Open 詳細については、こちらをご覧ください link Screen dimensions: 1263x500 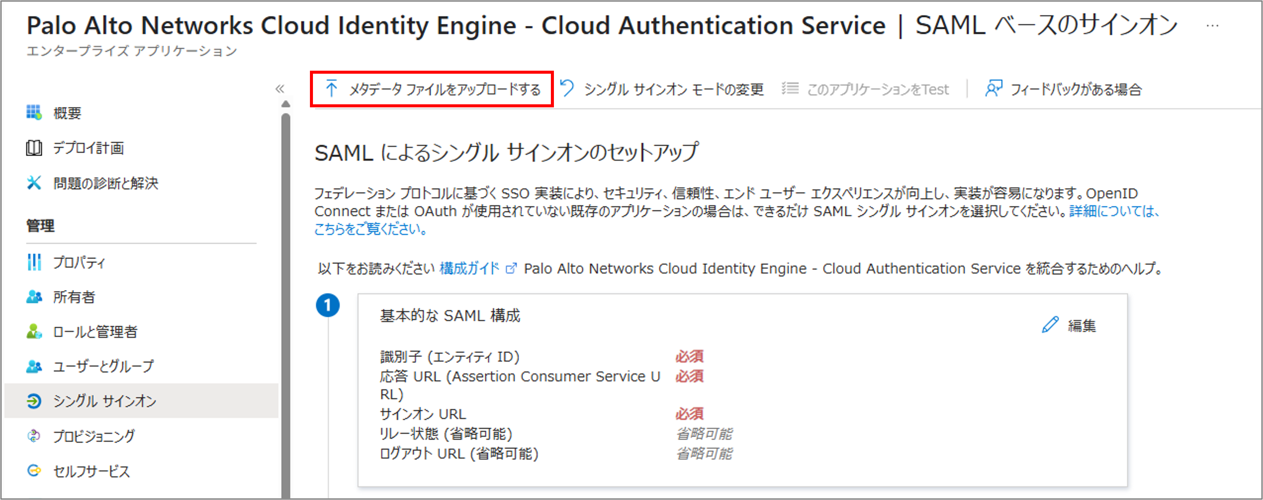pyautogui.click(x=736, y=220)
